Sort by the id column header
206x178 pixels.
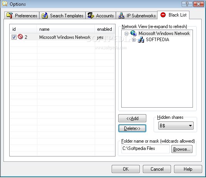(x=23, y=29)
